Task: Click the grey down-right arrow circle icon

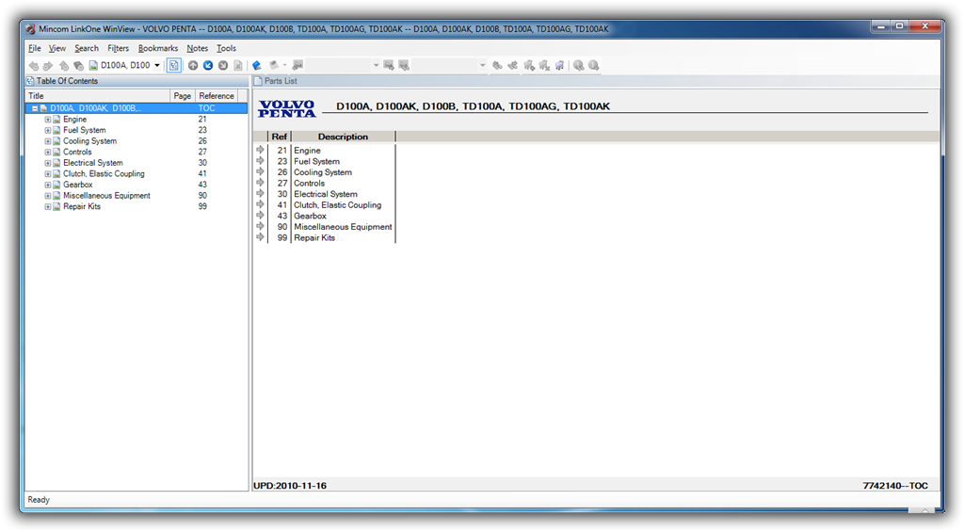Action: (x=222, y=65)
